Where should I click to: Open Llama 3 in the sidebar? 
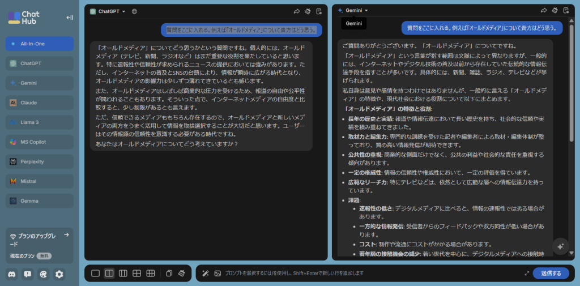coord(40,122)
